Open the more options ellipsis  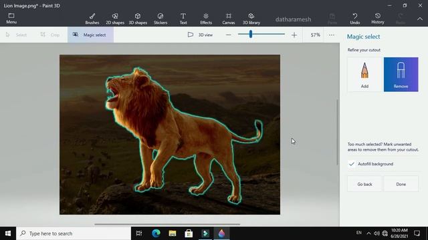[332, 35]
